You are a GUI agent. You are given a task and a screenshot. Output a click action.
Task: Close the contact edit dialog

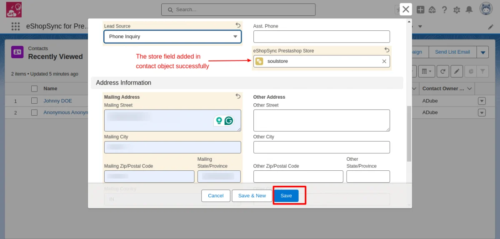[x=406, y=9]
